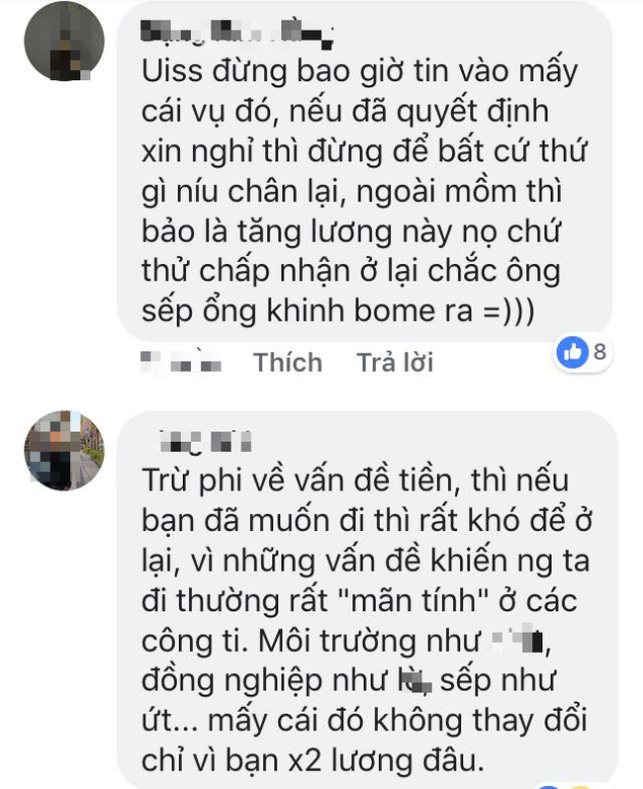Screen dimensions: 643x789
Task: Like the first comment using Thích
Action: [x=288, y=362]
